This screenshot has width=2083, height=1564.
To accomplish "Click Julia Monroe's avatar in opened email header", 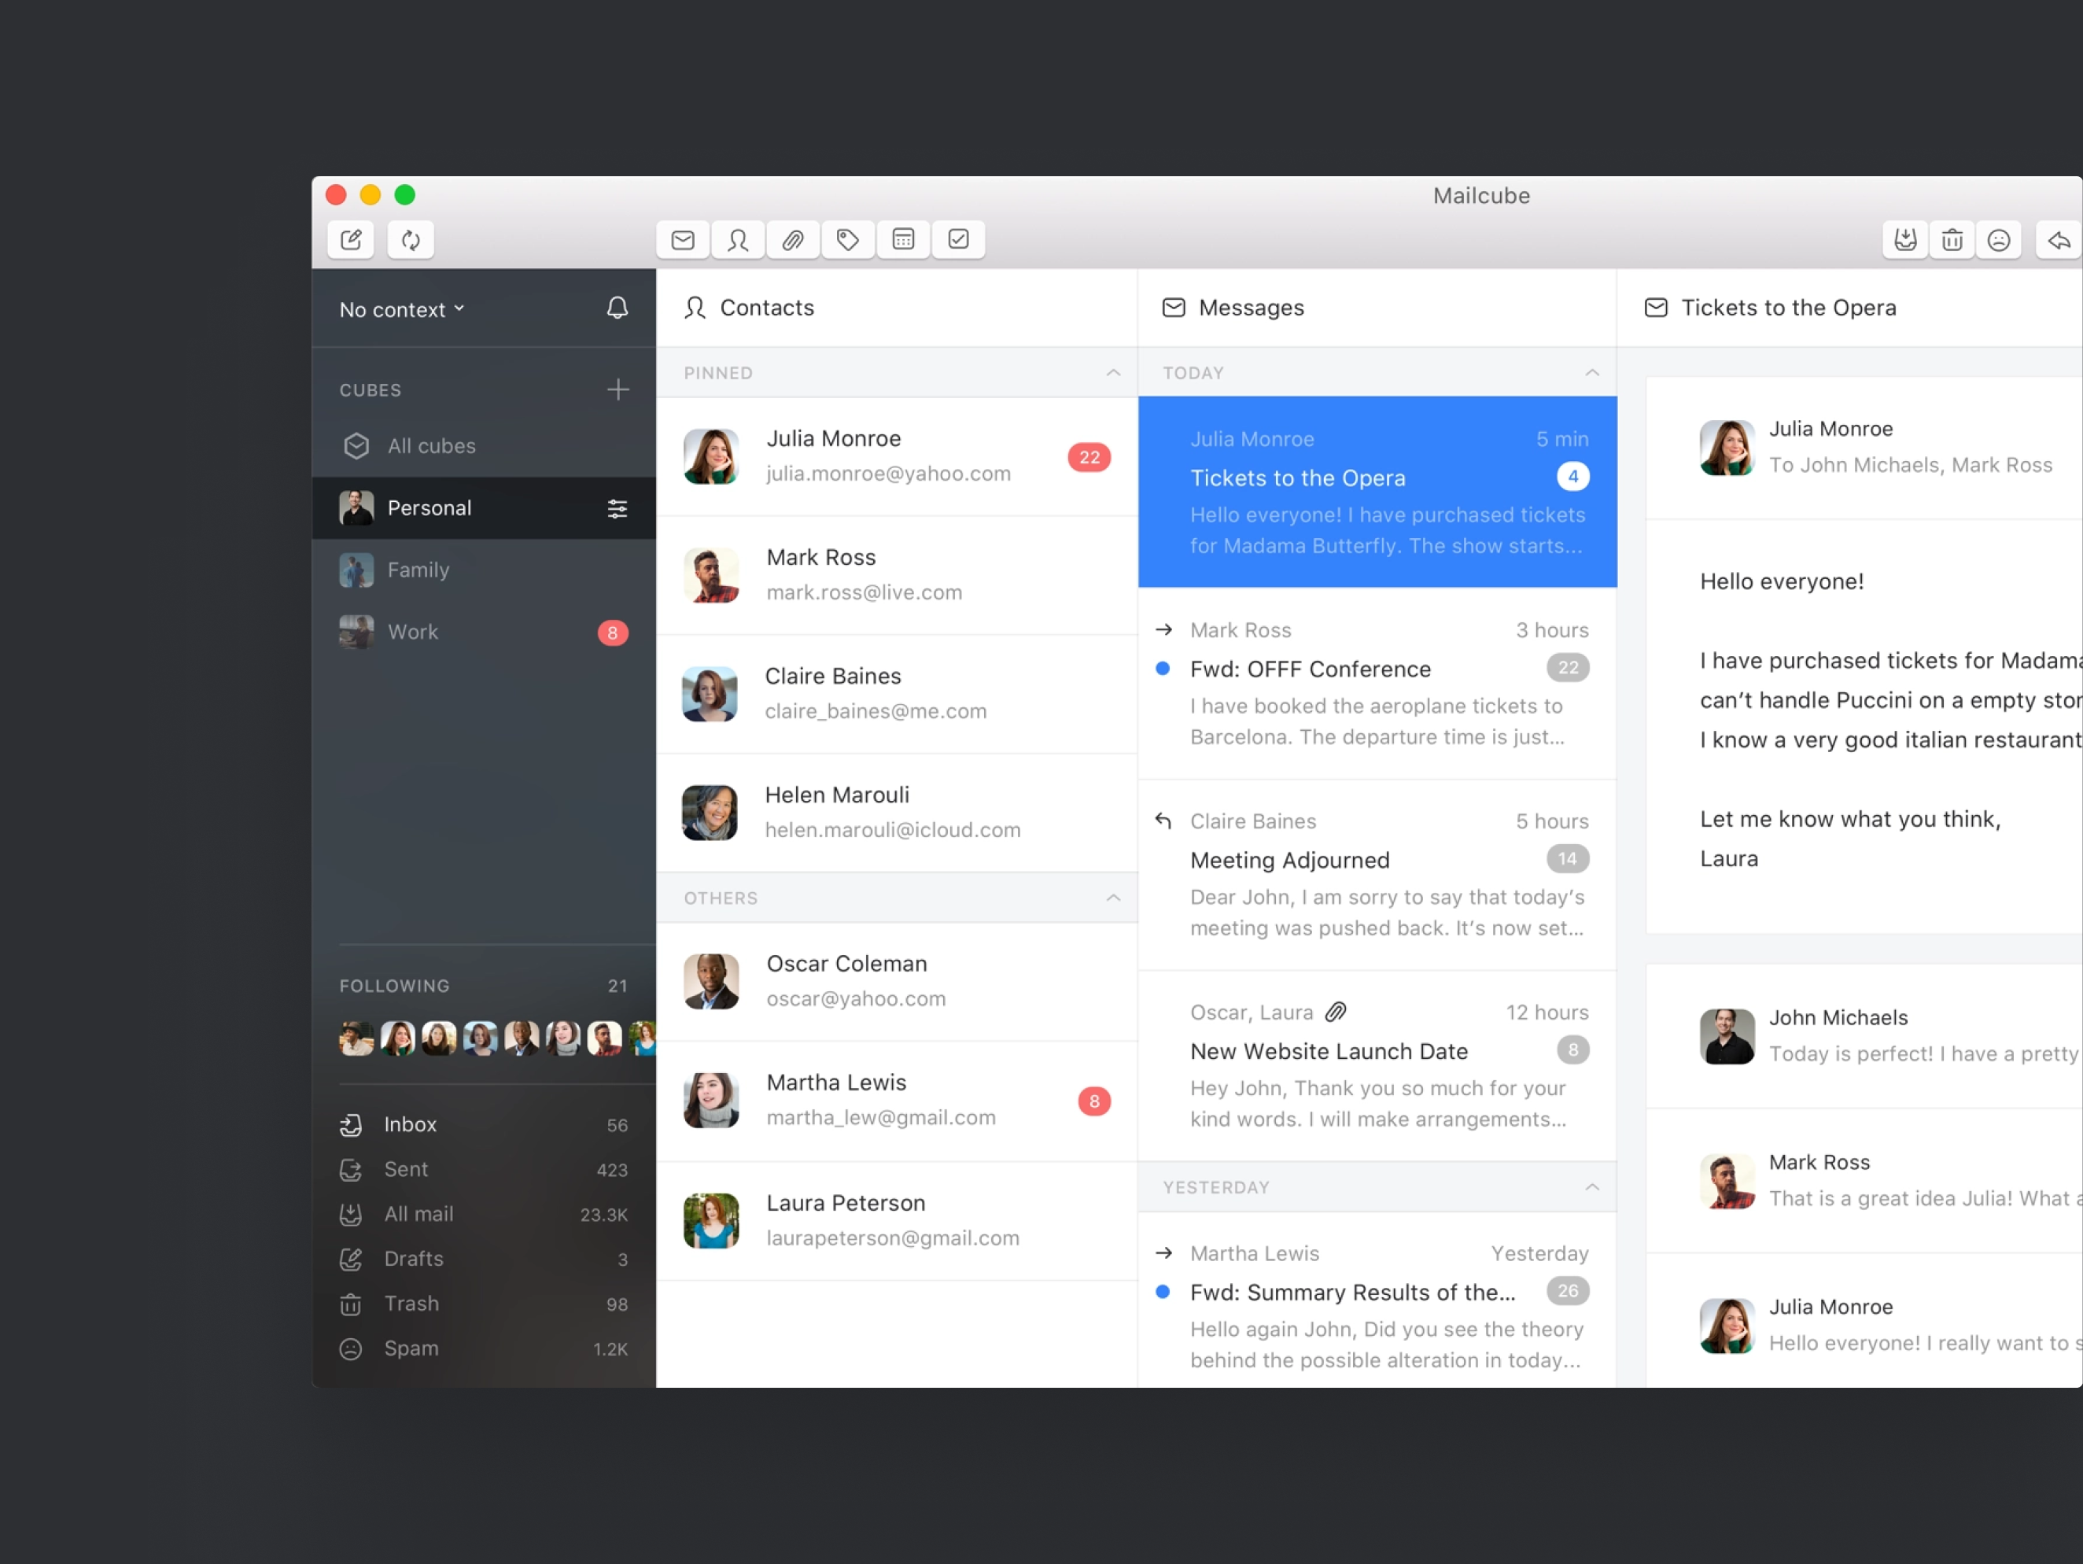I will click(1726, 448).
